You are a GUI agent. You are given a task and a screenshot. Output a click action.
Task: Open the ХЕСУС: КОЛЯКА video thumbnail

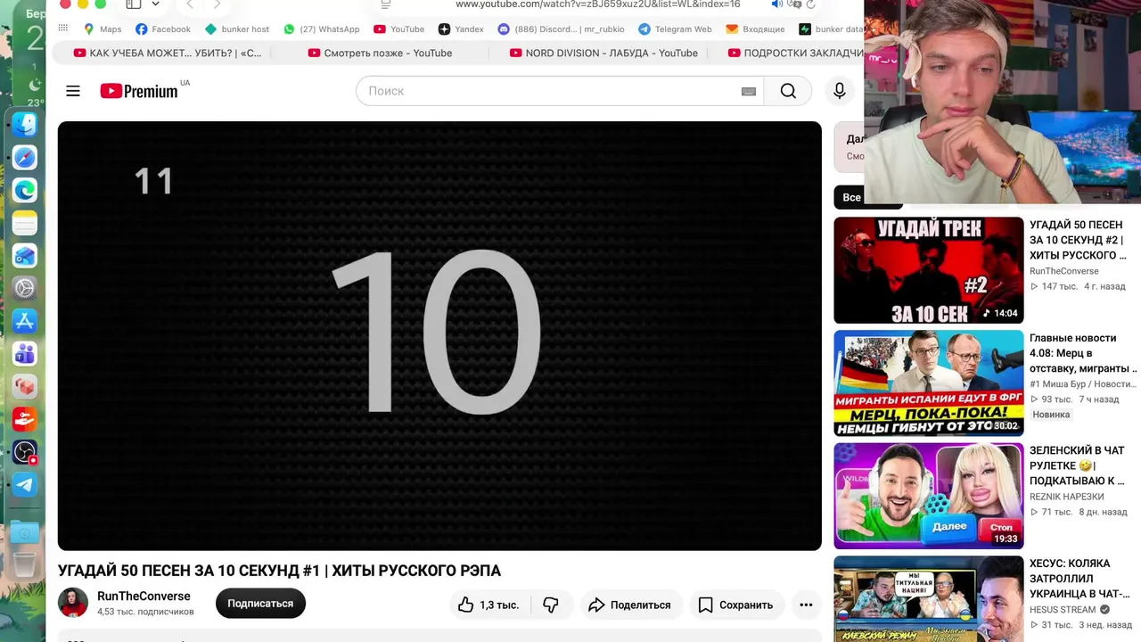pos(928,599)
